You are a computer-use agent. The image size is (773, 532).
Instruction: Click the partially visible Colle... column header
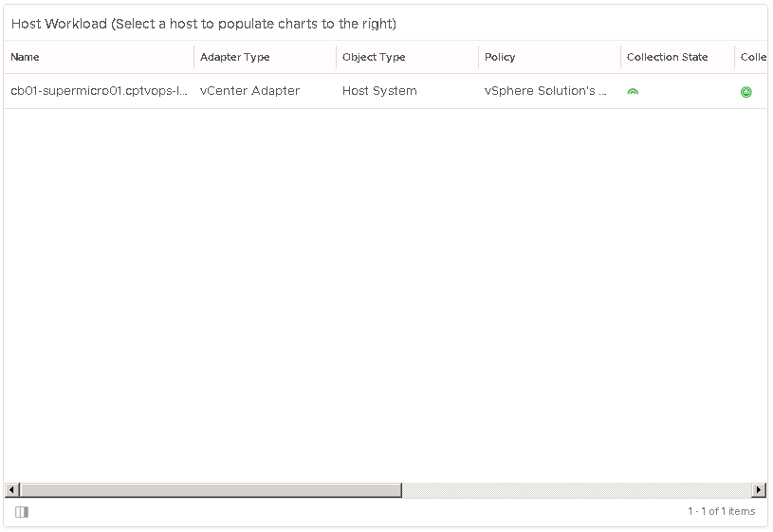coord(753,57)
